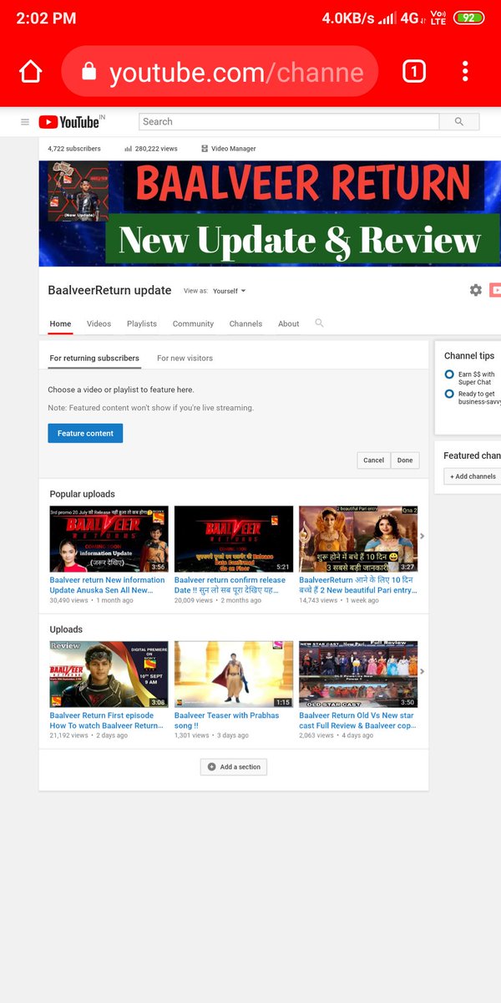Click the Done button
The height and width of the screenshot is (1003, 501).
tap(405, 461)
